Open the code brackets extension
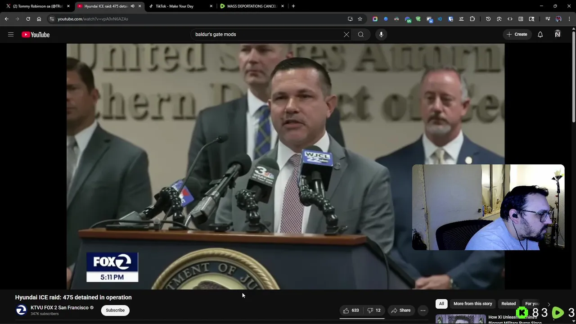Viewport: 576px width, 324px height. tap(510, 19)
